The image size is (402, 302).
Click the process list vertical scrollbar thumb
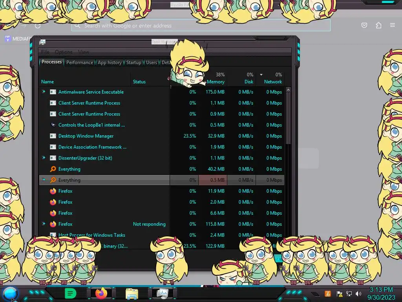point(288,118)
